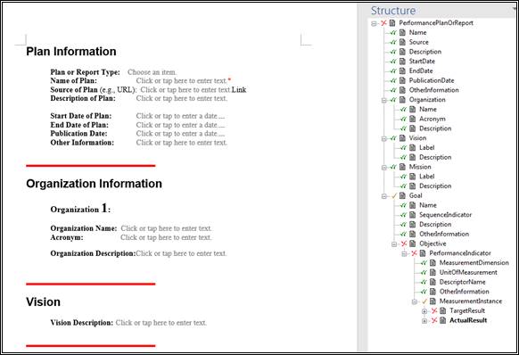The image size is (519, 355).
Task: Open Plan or Report Type 'Choose an item' dropdown
Action: click(152, 72)
